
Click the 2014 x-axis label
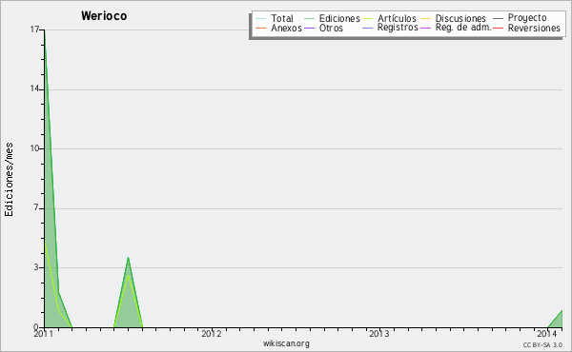pos(547,333)
